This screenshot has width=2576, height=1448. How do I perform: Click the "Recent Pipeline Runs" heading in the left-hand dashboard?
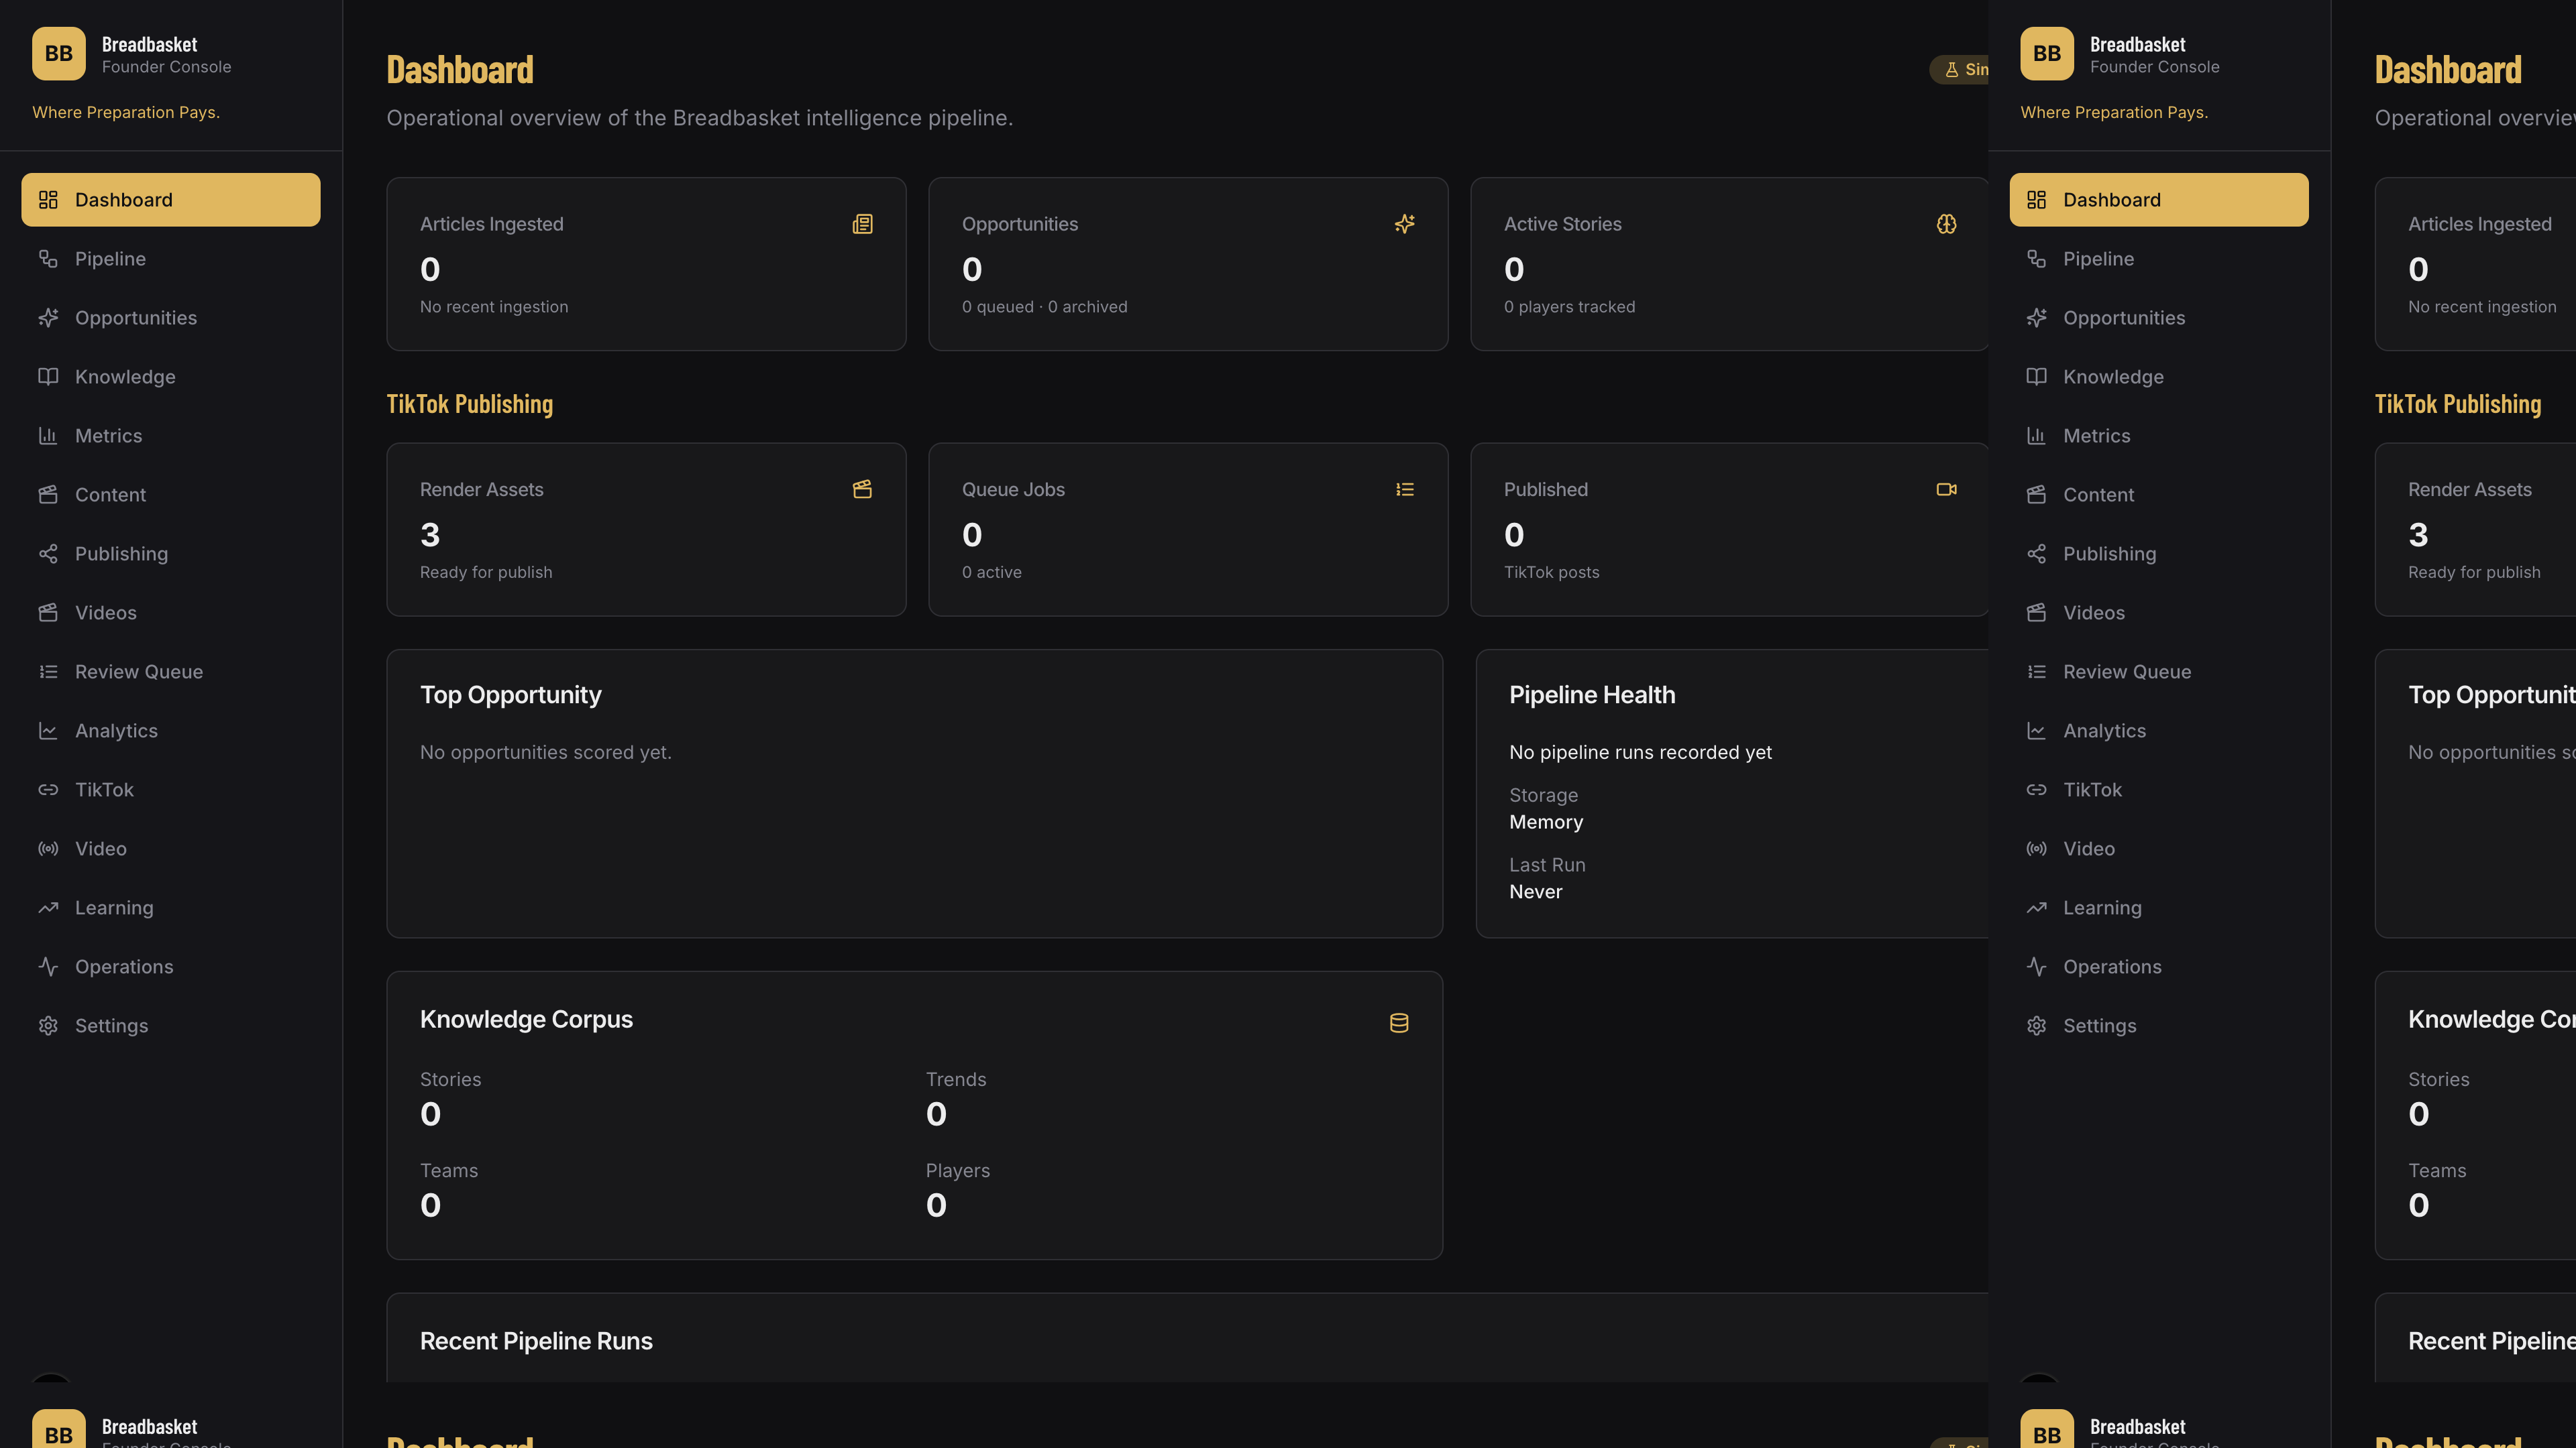coord(536,1341)
